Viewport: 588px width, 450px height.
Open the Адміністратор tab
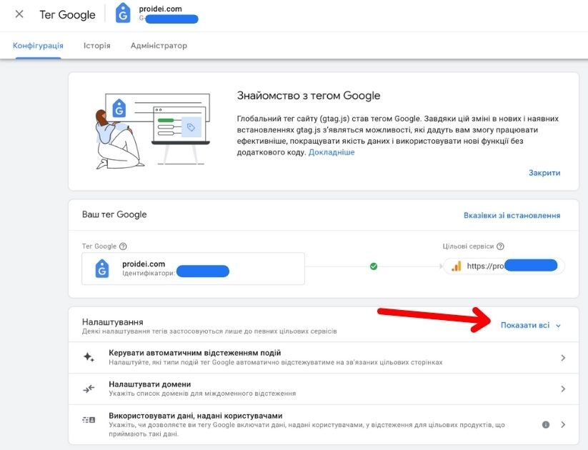159,46
